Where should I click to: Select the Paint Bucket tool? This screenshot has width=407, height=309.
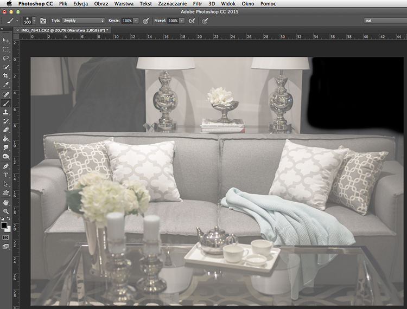point(6,139)
